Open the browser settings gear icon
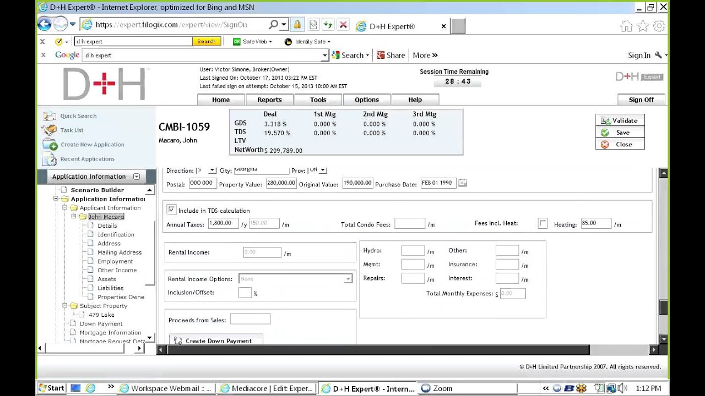705x396 pixels. pos(659,26)
